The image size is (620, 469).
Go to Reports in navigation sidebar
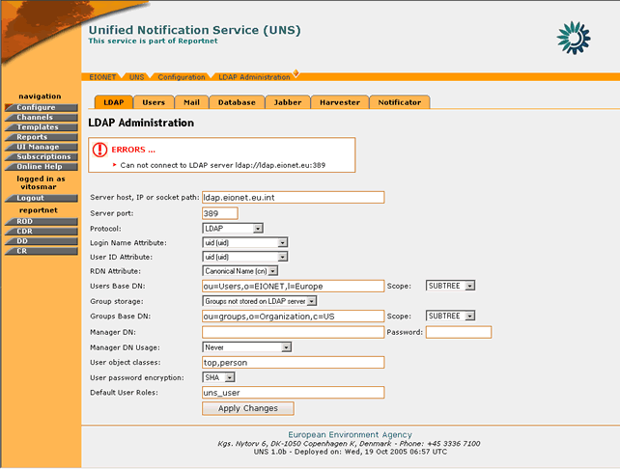(x=42, y=137)
